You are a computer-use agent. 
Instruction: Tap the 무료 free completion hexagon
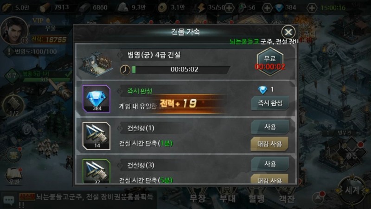coord(270,62)
